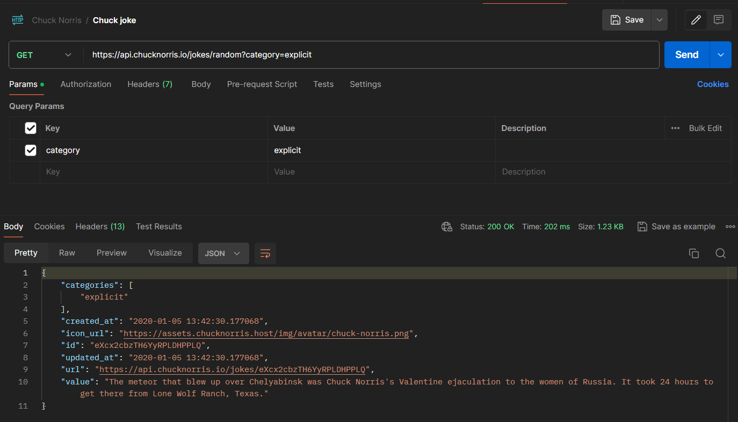This screenshot has width=738, height=422.
Task: Open the Authorization tab
Action: point(86,84)
